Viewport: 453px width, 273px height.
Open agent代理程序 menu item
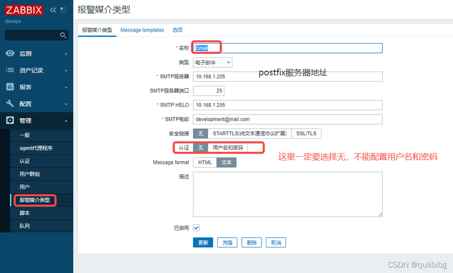coord(41,148)
